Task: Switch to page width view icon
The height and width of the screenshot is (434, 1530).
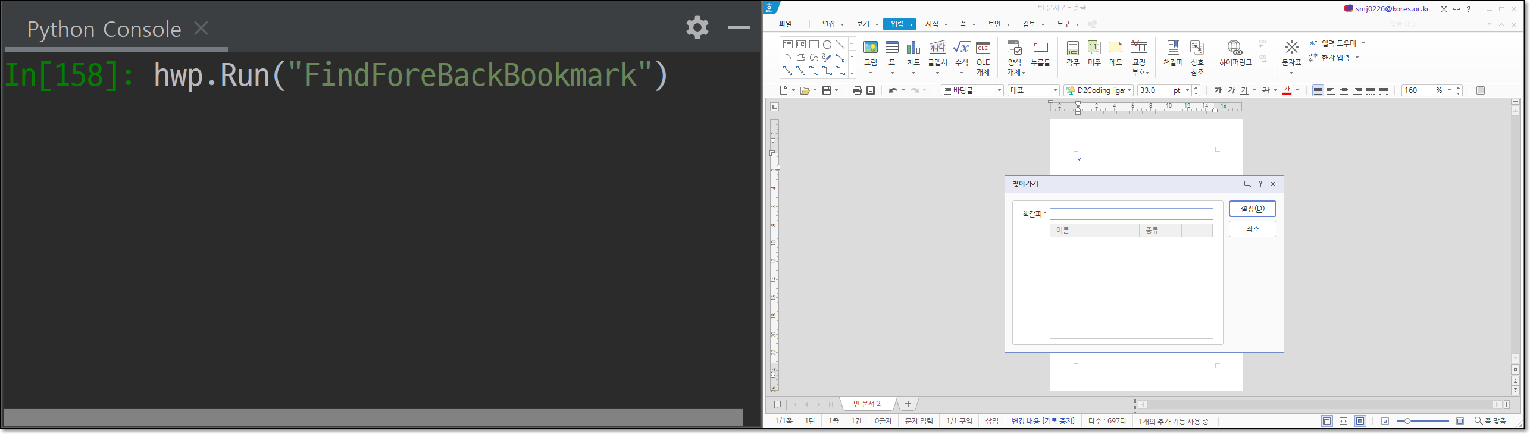Action: point(1343,421)
